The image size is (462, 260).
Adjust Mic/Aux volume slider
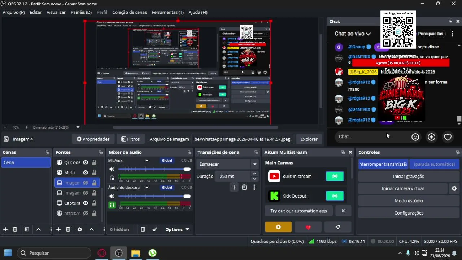pyautogui.click(x=154, y=169)
